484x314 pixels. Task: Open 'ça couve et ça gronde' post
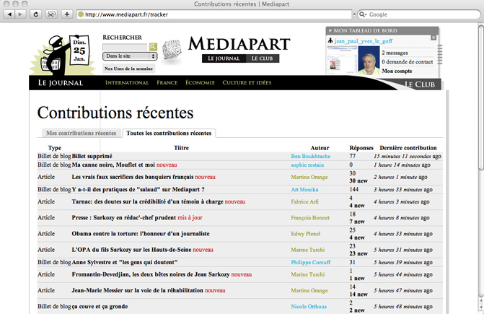tap(100, 307)
